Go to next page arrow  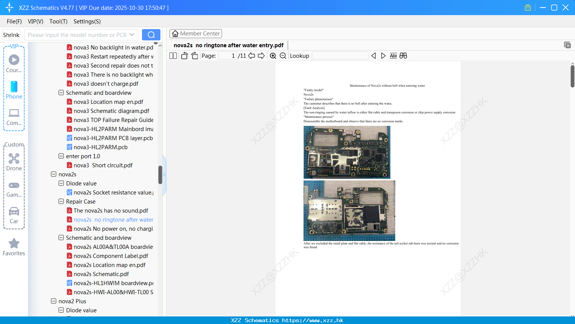tap(261, 56)
